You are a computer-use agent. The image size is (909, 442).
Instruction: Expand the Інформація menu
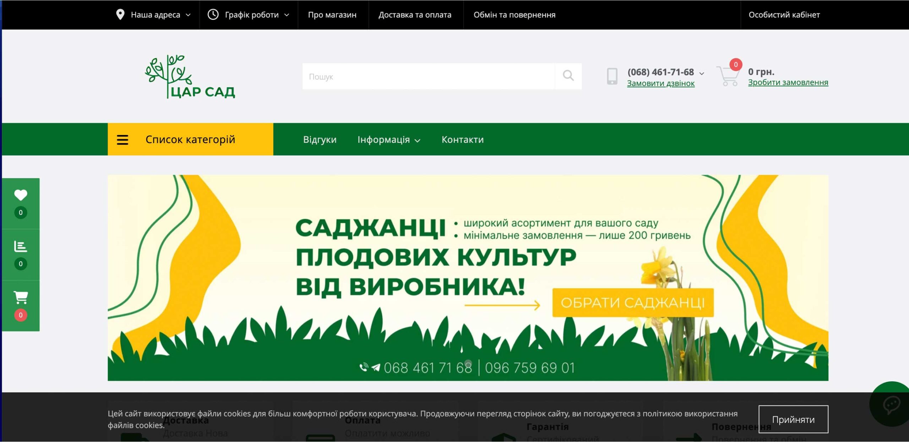[388, 140]
